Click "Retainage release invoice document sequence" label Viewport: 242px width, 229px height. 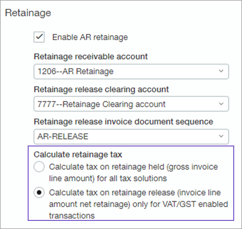(123, 122)
